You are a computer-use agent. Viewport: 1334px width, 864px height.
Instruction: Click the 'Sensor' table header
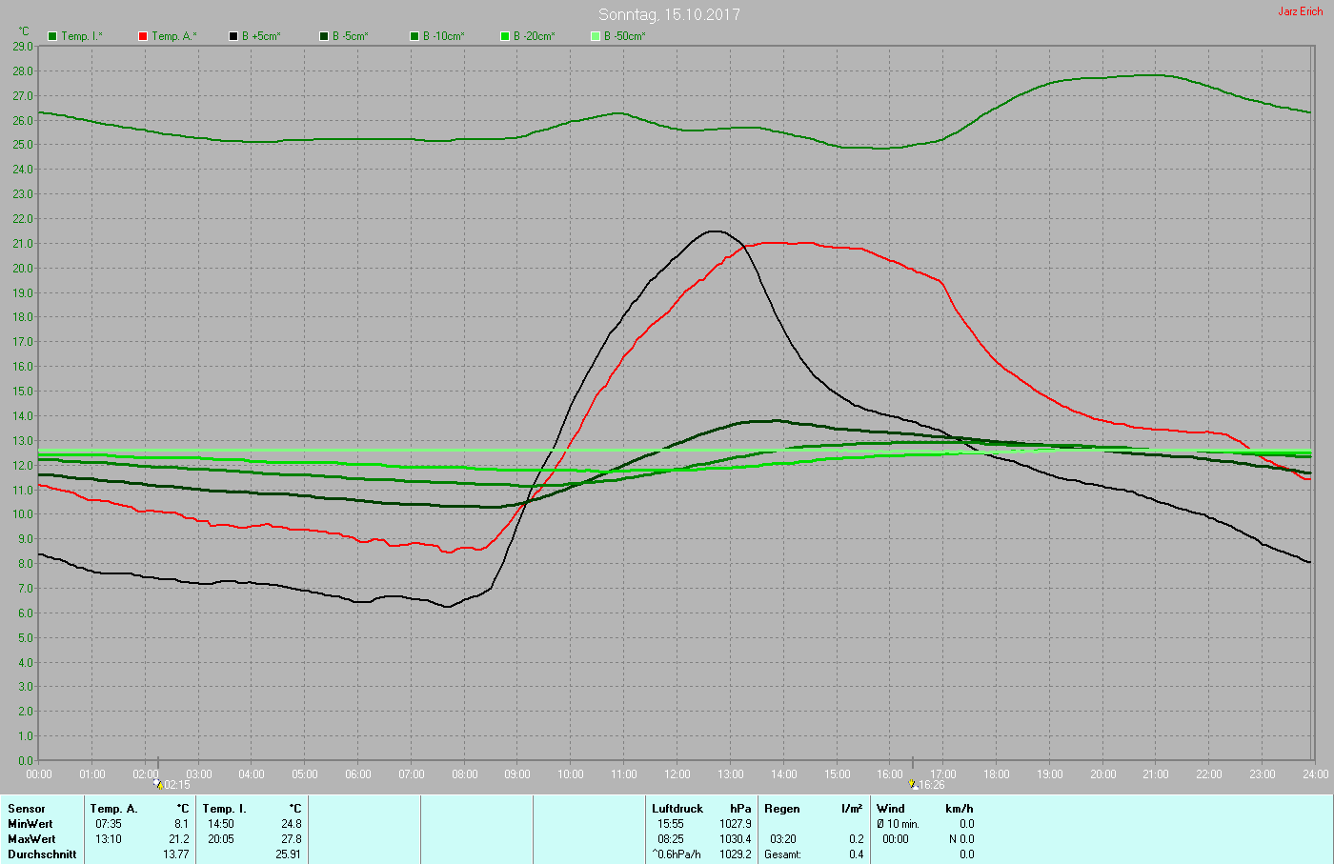tap(27, 809)
